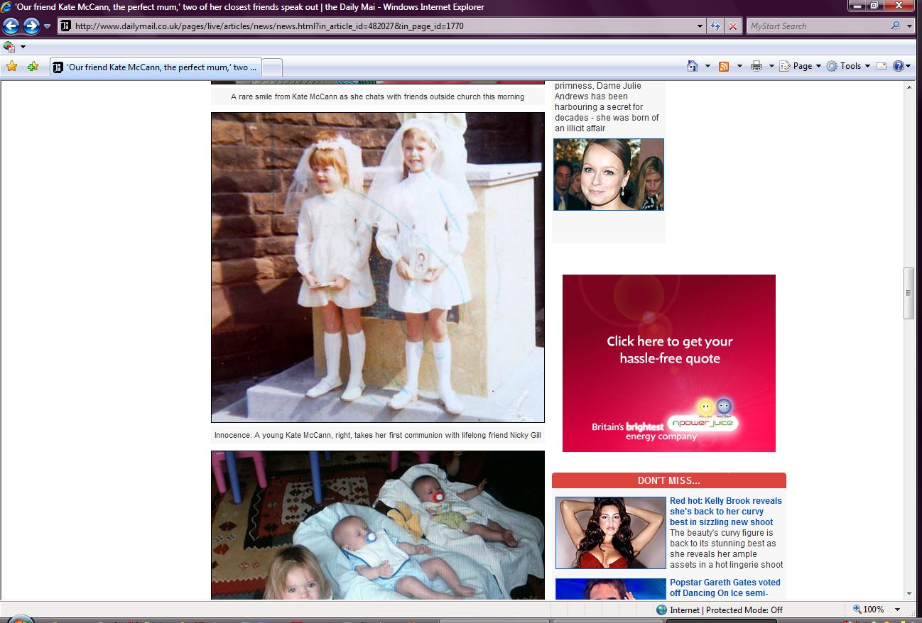Click the blue Help icon
Viewport: 922px width, 623px height.
pyautogui.click(x=898, y=66)
